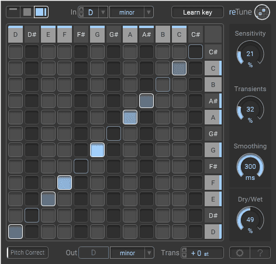Open the input key D dropdown arrow

coord(103,12)
